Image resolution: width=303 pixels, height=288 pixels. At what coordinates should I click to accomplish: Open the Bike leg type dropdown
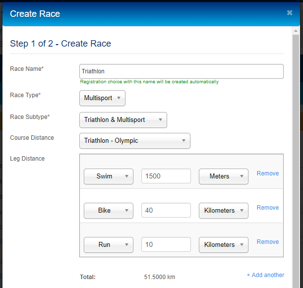(x=109, y=210)
